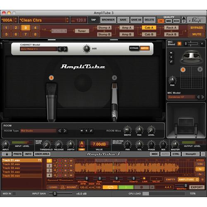This screenshot has height=207, width=207.
Task: Select signal routing preset 4
Action: [35, 28]
